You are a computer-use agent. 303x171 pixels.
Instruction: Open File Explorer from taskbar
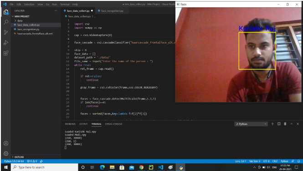click(x=112, y=167)
